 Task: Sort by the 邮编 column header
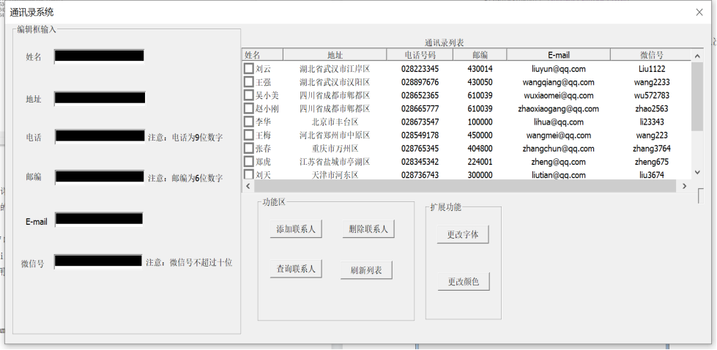click(x=480, y=55)
